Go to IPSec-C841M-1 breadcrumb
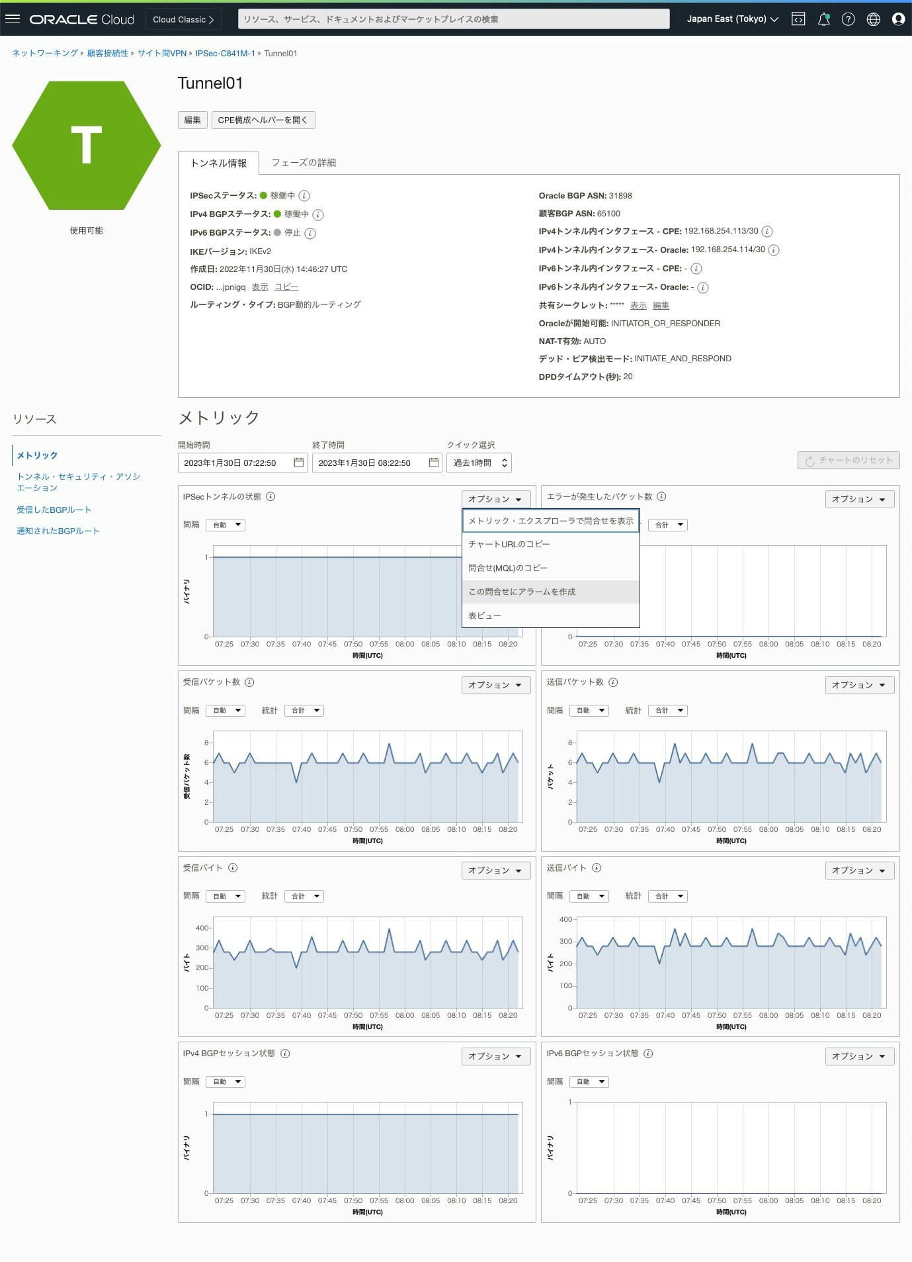 click(x=225, y=54)
